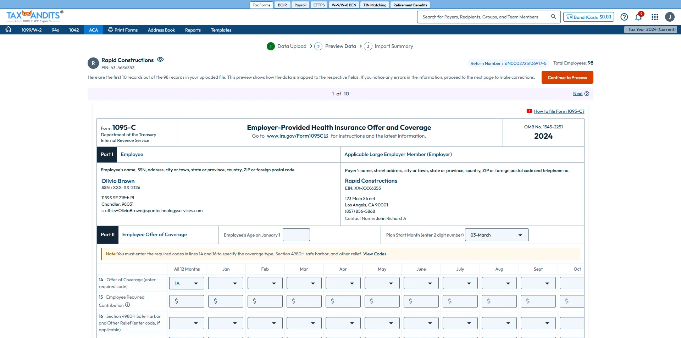Click line 15 Sept amount field
The image size is (681, 338).
point(538,301)
